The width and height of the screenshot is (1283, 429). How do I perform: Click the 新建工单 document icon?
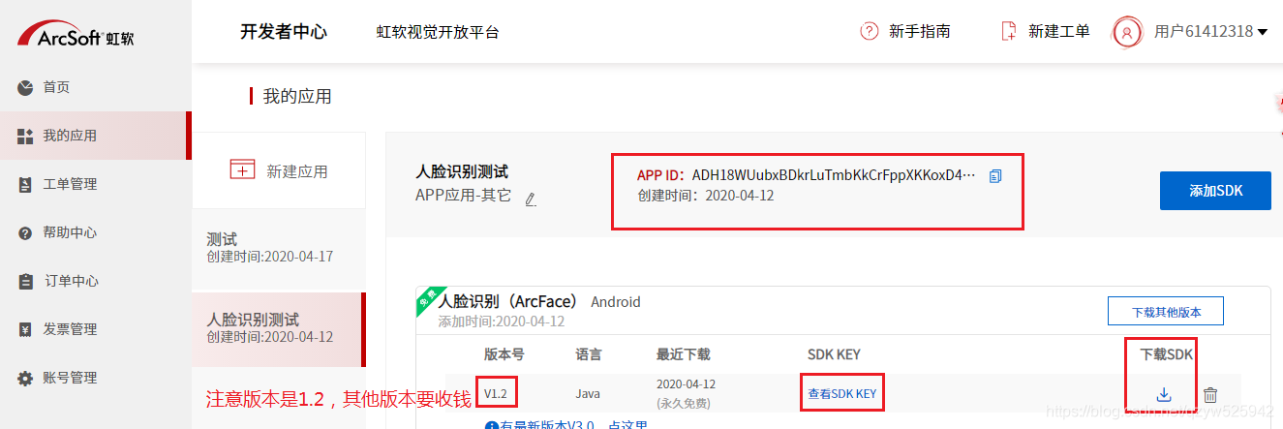pyautogui.click(x=1009, y=31)
